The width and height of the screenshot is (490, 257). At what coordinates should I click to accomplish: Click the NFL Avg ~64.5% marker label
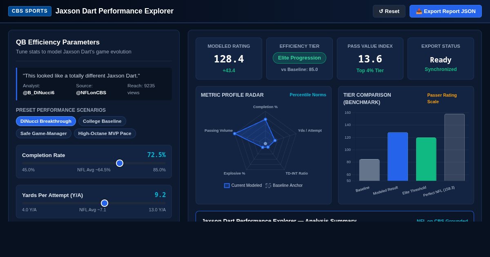click(x=94, y=170)
